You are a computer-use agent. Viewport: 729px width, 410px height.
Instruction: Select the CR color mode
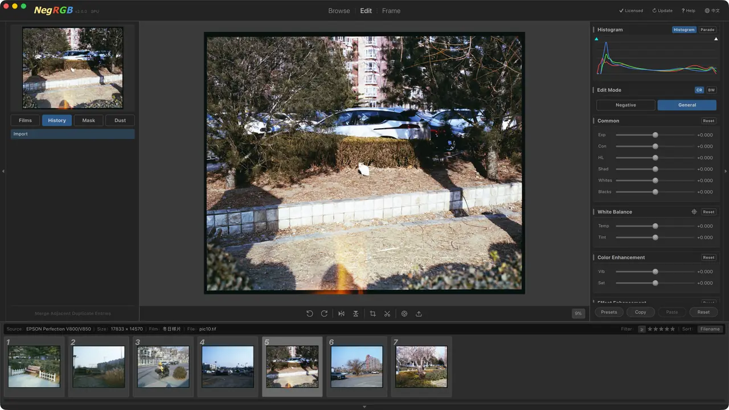(x=699, y=90)
